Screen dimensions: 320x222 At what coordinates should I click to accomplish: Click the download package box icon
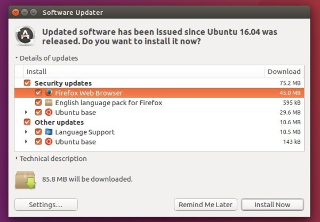(26, 180)
